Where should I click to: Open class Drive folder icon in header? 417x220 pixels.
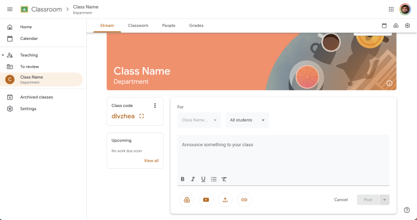396,26
